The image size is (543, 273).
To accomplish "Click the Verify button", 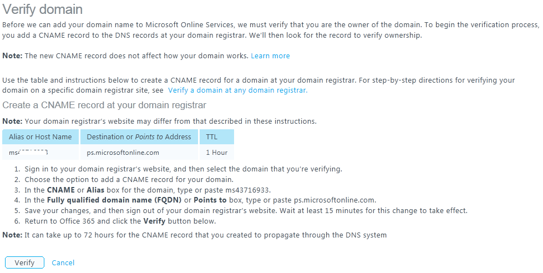I will 24,262.
